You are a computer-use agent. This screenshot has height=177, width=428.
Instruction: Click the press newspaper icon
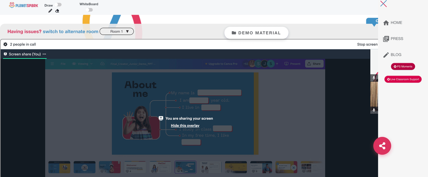point(386,39)
